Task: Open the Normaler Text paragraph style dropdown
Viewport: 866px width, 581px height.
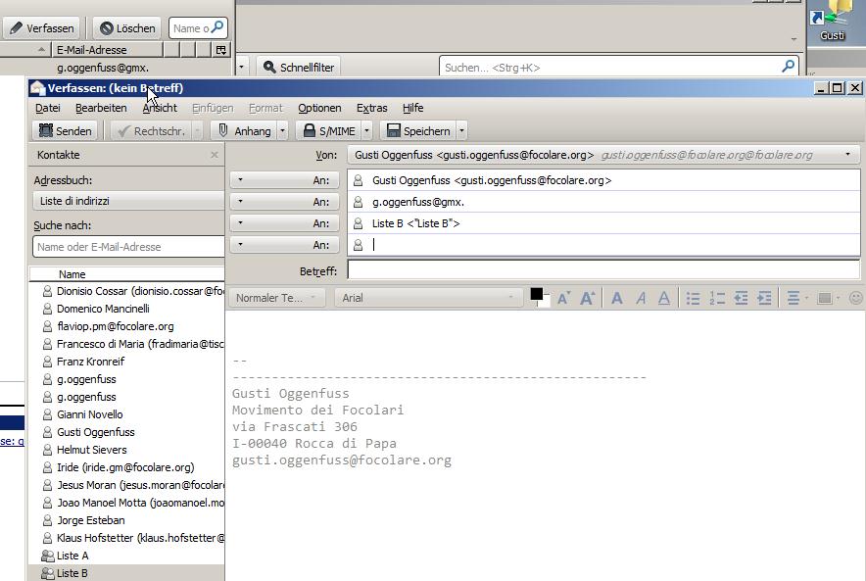Action: (x=275, y=298)
